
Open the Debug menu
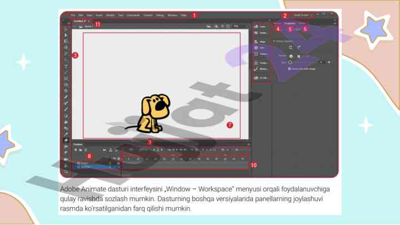160,16
